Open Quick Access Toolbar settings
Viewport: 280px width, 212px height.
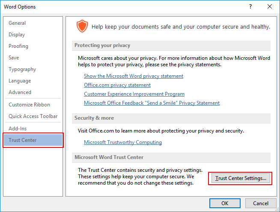33,116
